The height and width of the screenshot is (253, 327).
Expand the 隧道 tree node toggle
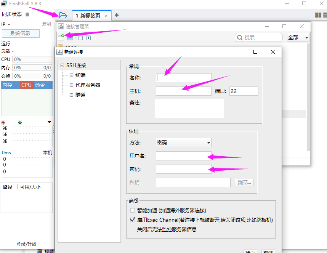pyautogui.click(x=71, y=95)
